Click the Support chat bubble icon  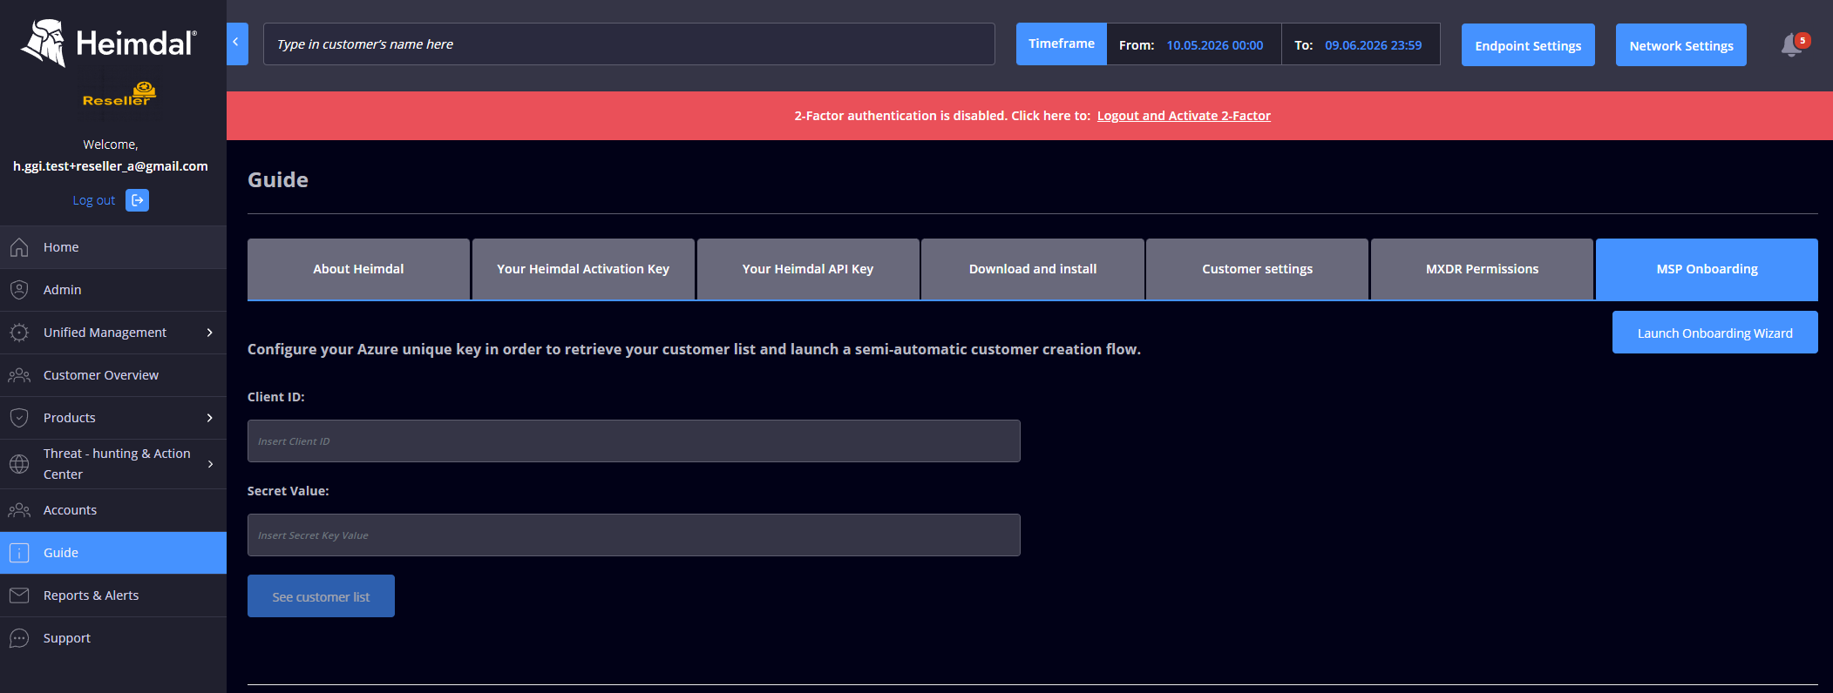[19, 638]
